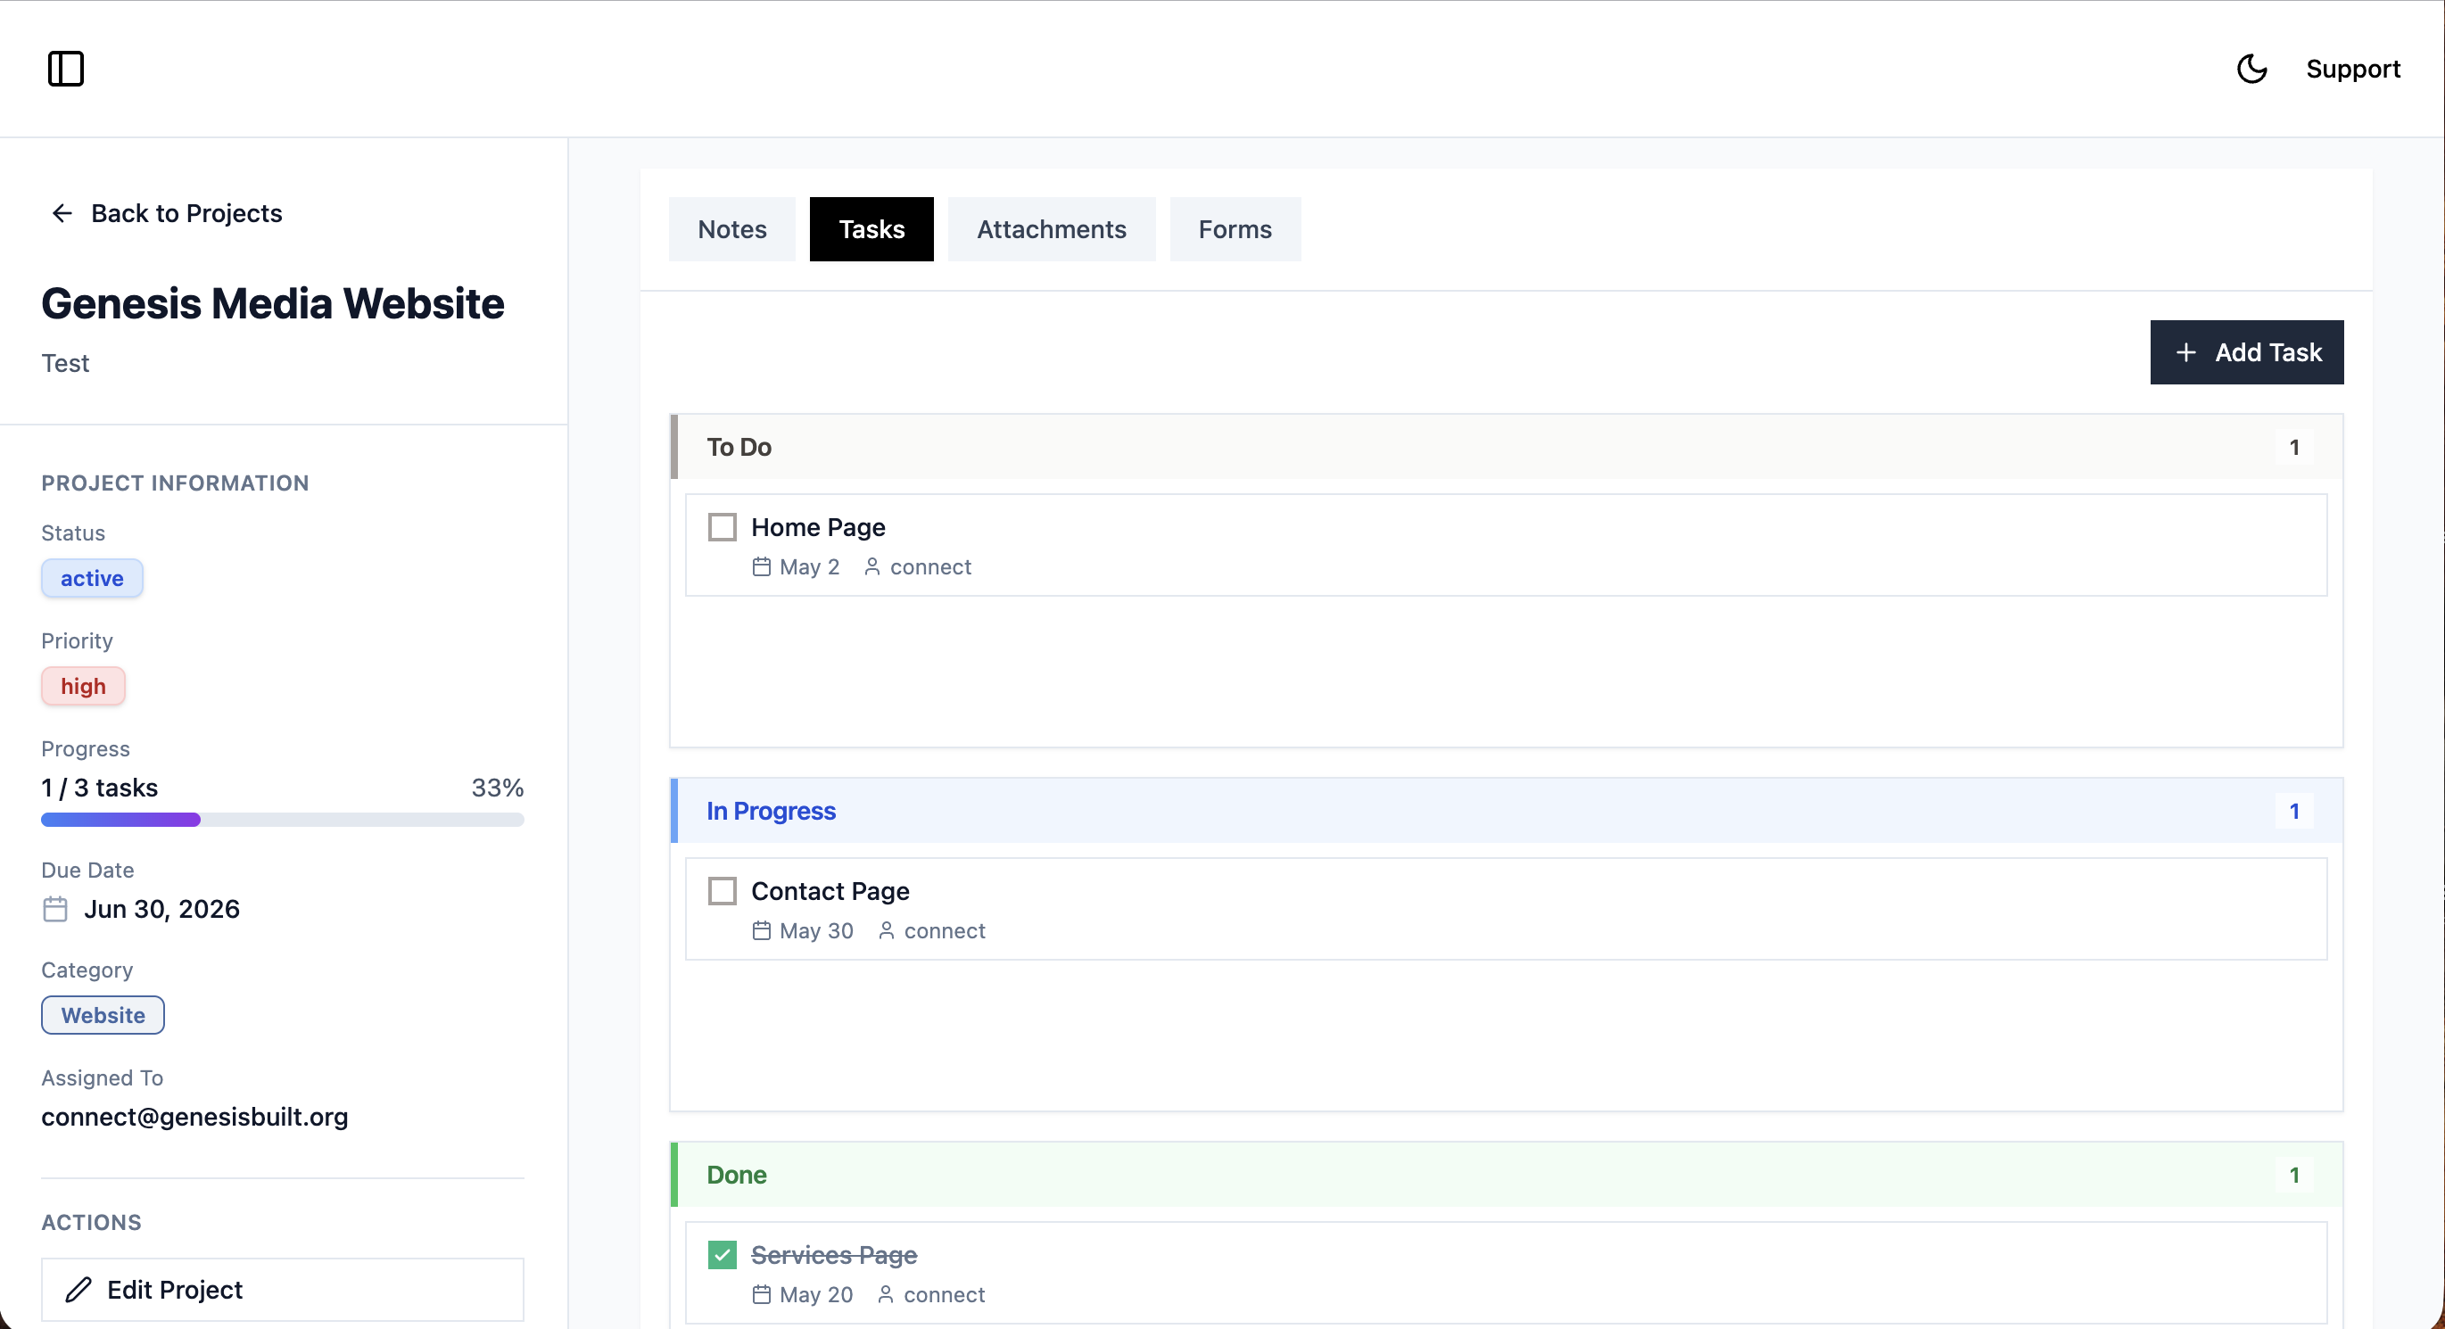The image size is (2445, 1329).
Task: Click the back arrow icon
Action: point(62,213)
